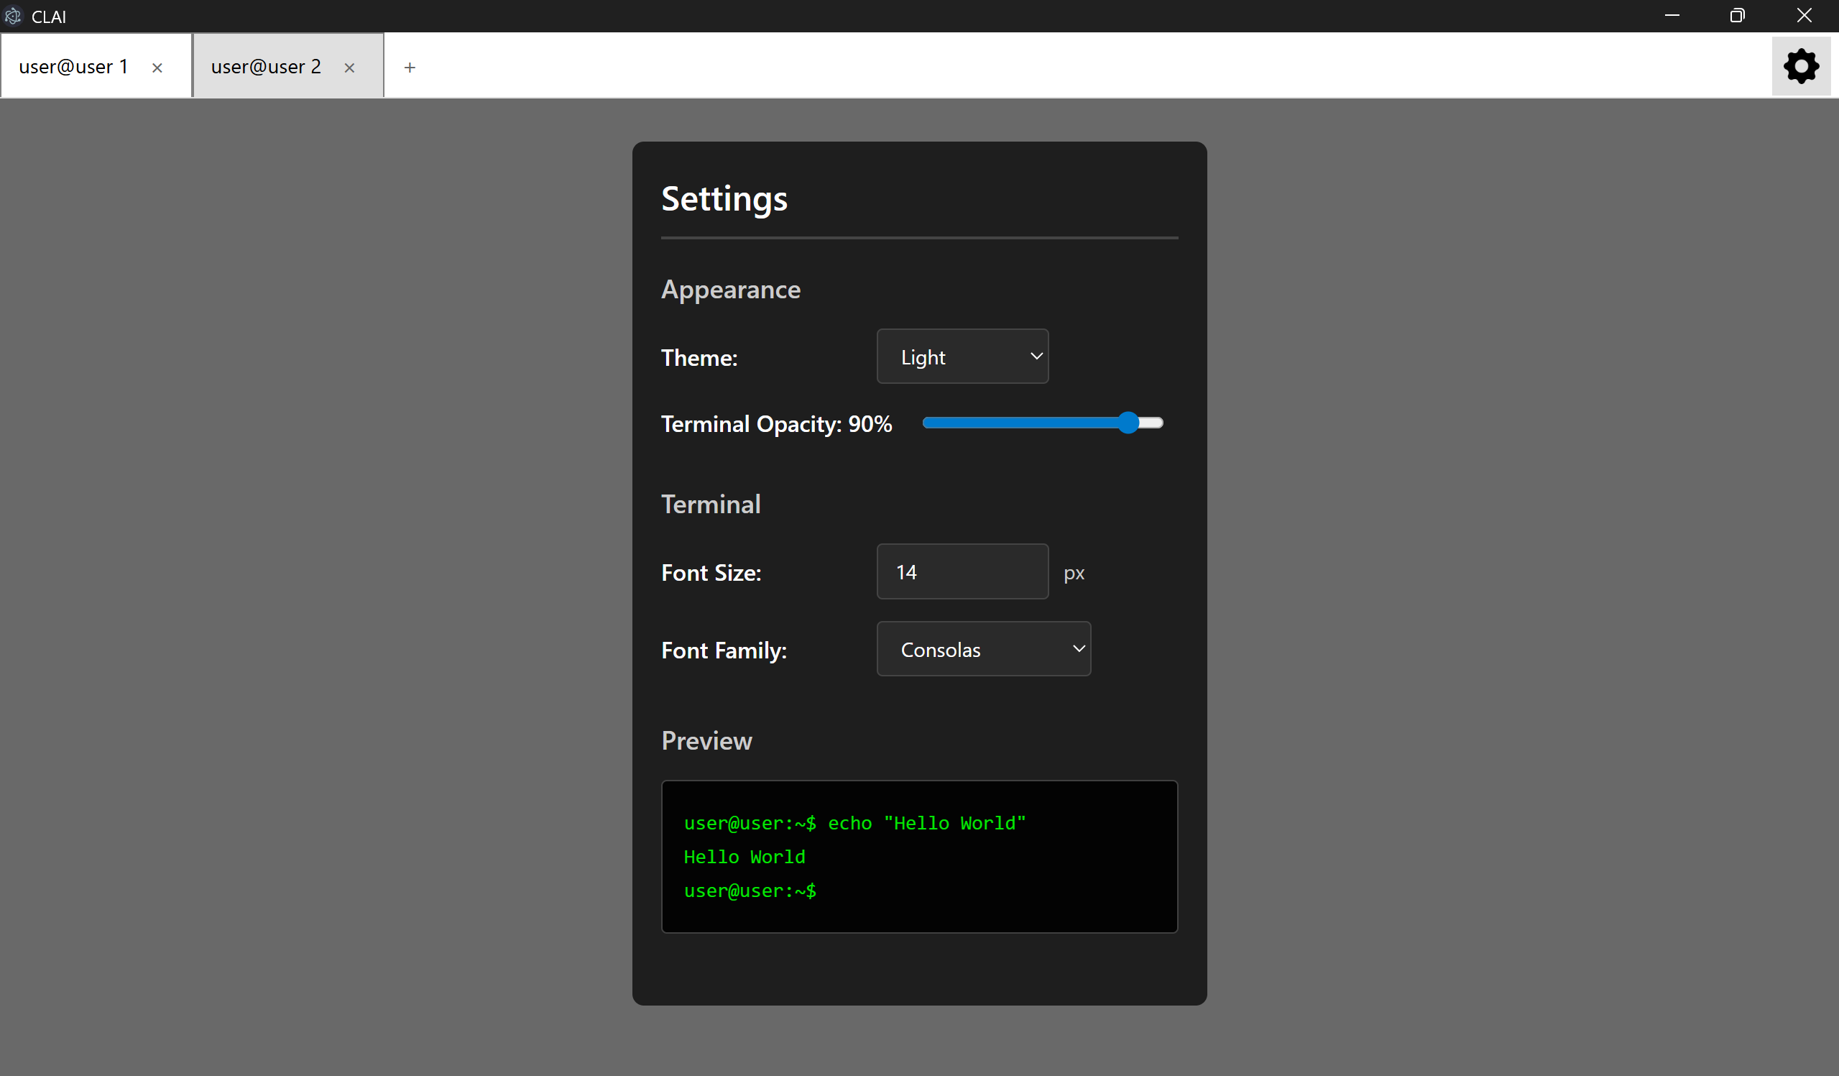This screenshot has width=1839, height=1076.
Task: Click the Terminal Opacity label
Action: [775, 424]
